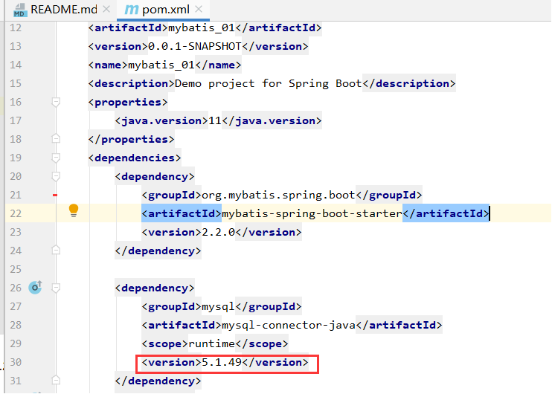Click the fold end marker at line 24
Viewport: 552px width, 394px height.
tap(56, 250)
